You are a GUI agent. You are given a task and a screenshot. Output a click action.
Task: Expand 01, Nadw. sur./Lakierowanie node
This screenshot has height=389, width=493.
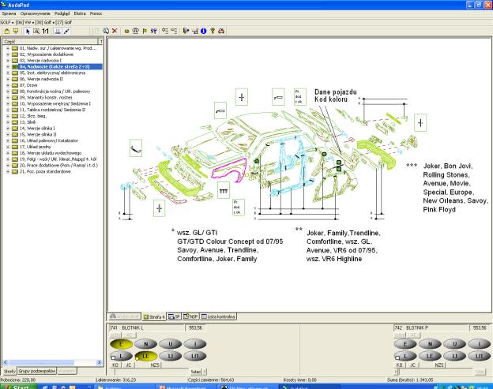tap(8, 48)
